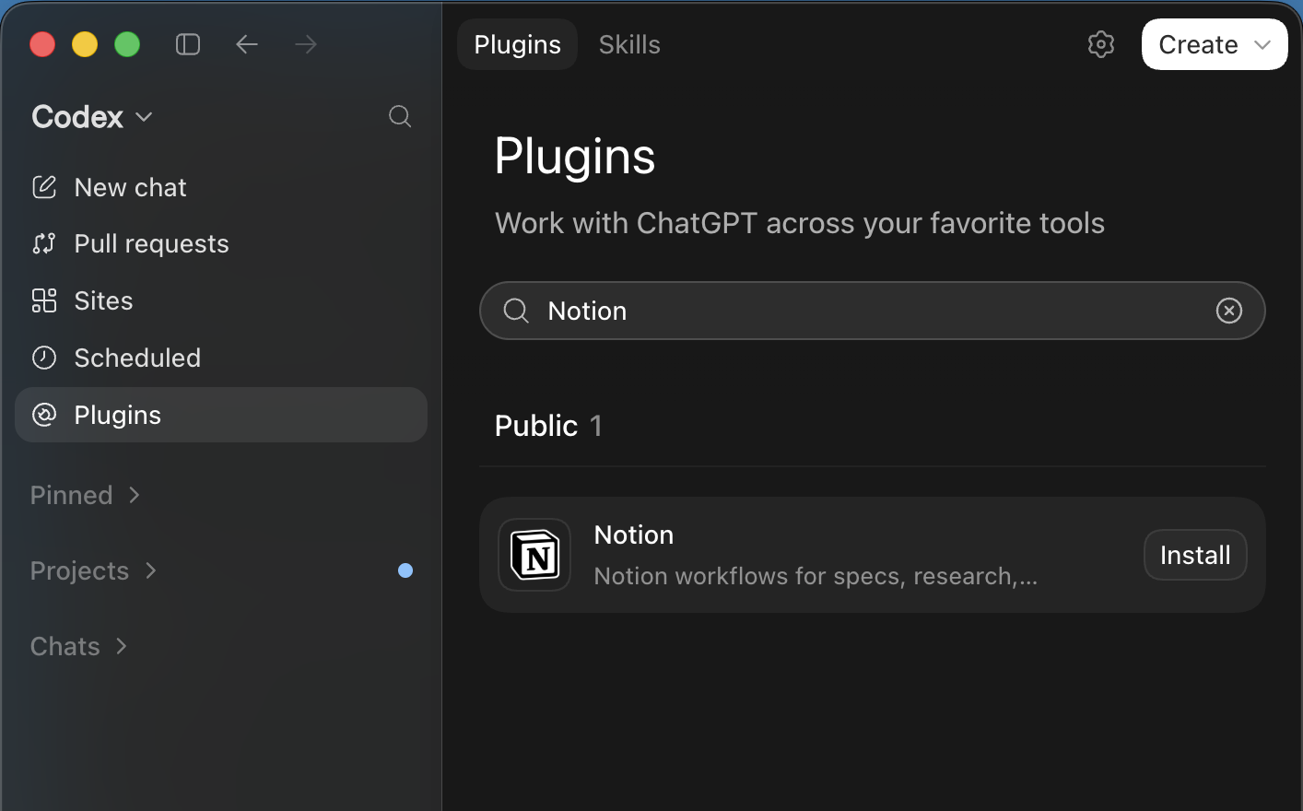The height and width of the screenshot is (811, 1303).
Task: Open the Notion plugin title
Action: (x=634, y=535)
